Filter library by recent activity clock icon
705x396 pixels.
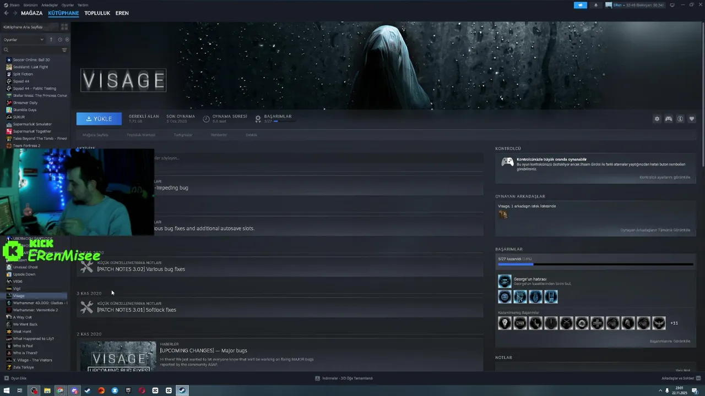point(59,40)
